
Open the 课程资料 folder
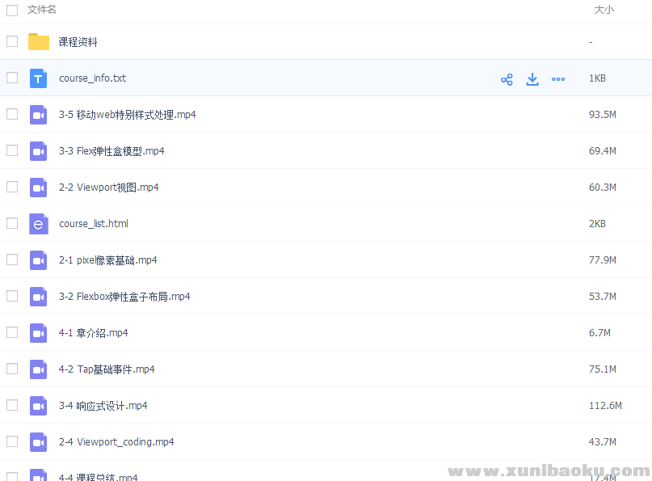(78, 41)
